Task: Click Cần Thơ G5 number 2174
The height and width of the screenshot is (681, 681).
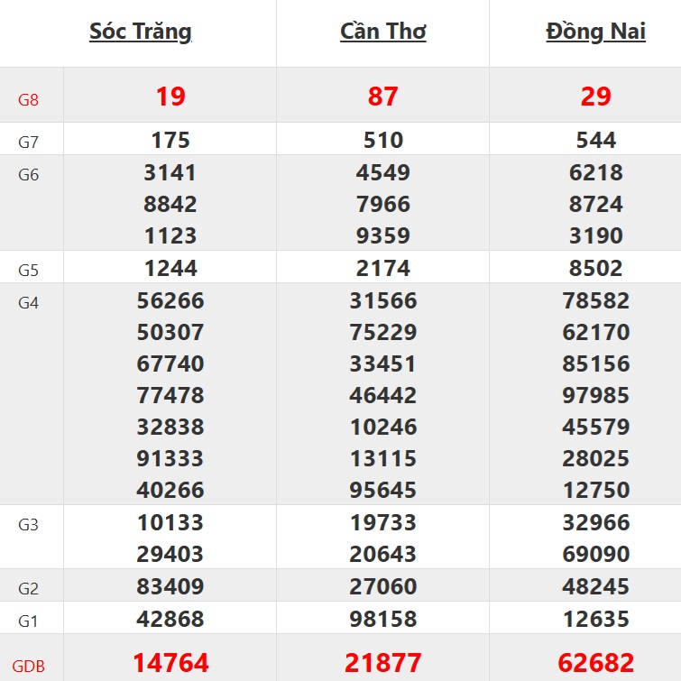Action: tap(383, 268)
